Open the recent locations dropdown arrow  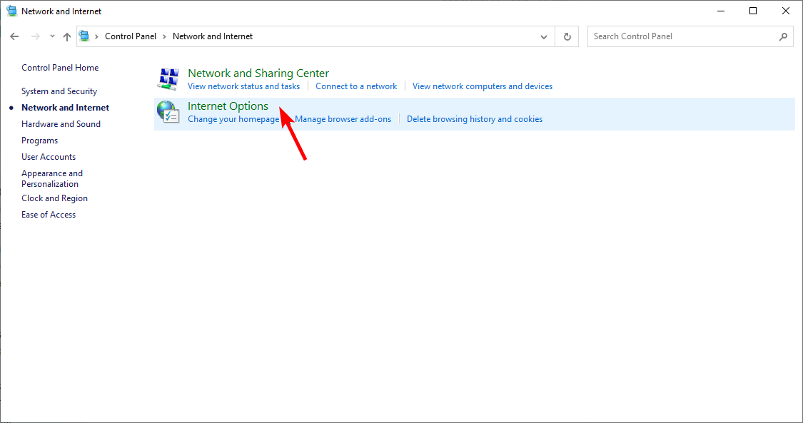[x=52, y=36]
